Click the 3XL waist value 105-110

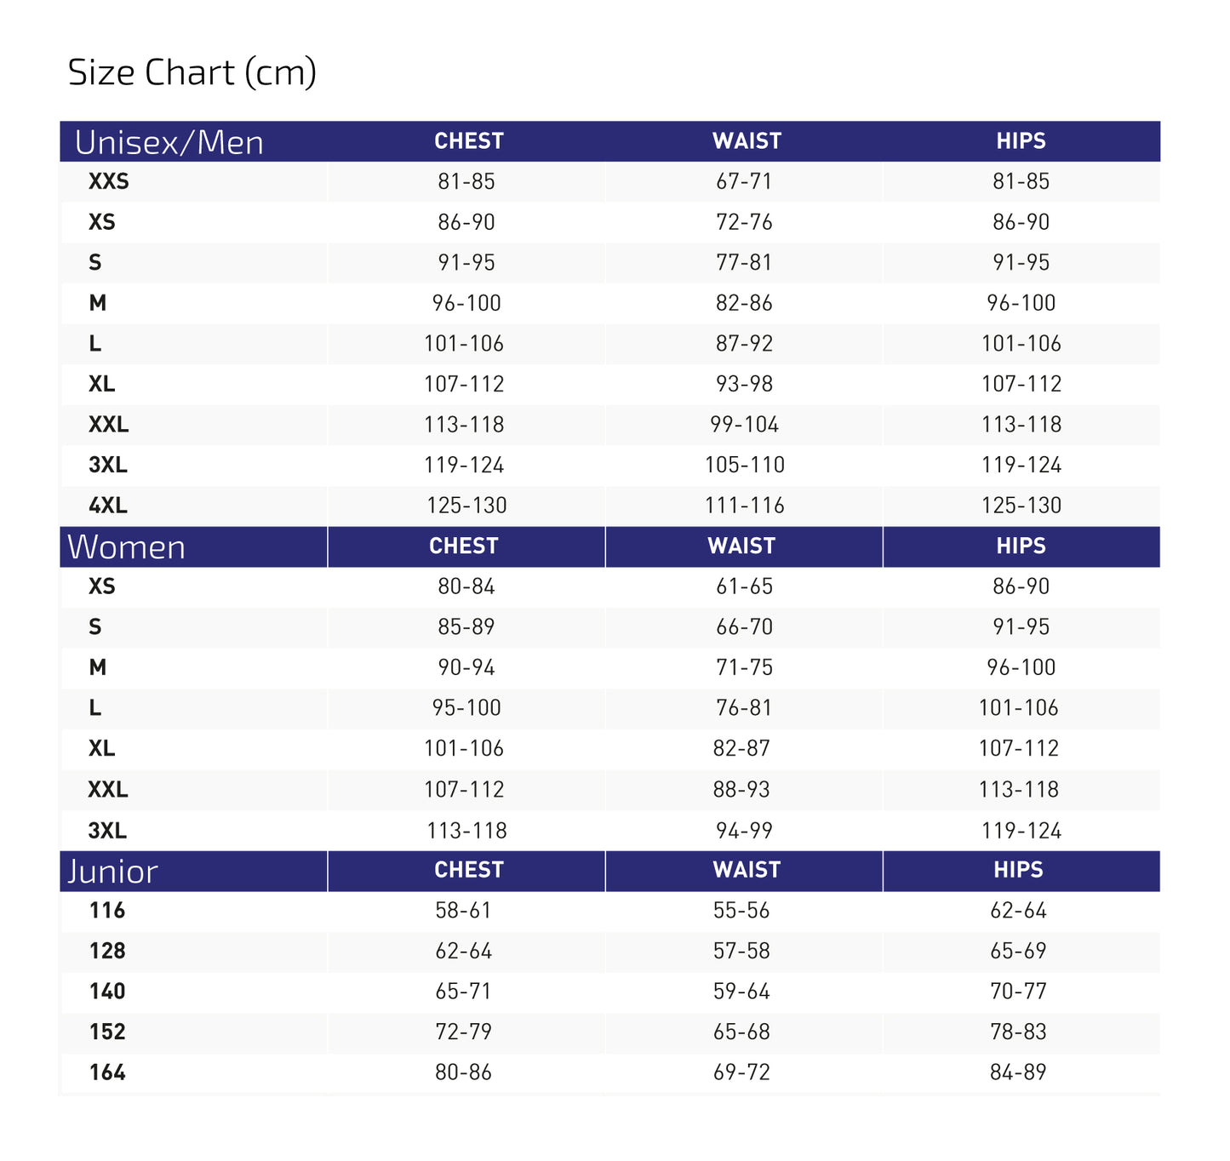point(745,465)
